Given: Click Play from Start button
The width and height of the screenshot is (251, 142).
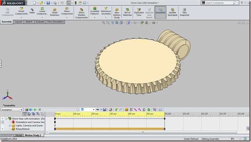Looking at the screenshot, I should click(x=31, y=110).
